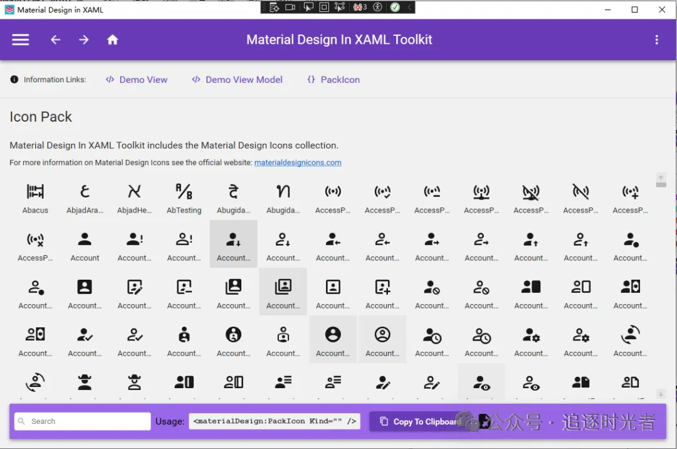Pick AccessPoint icon with X mark
Viewport: 677px width, 449px height.
click(x=35, y=245)
